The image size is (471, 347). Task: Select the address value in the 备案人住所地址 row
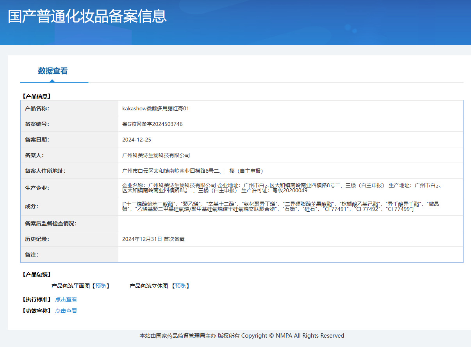point(194,171)
